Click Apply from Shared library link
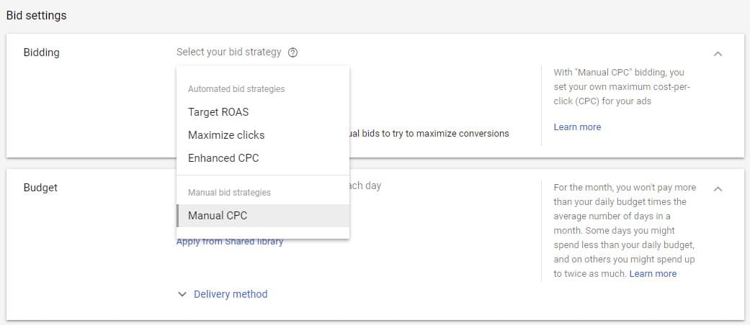The width and height of the screenshot is (750, 325). point(230,242)
